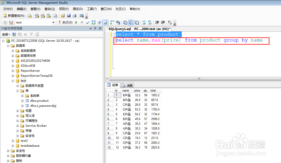The height and width of the screenshot is (163, 281).
Task: Open a file with the folder icon
Action: [x=63, y=16]
